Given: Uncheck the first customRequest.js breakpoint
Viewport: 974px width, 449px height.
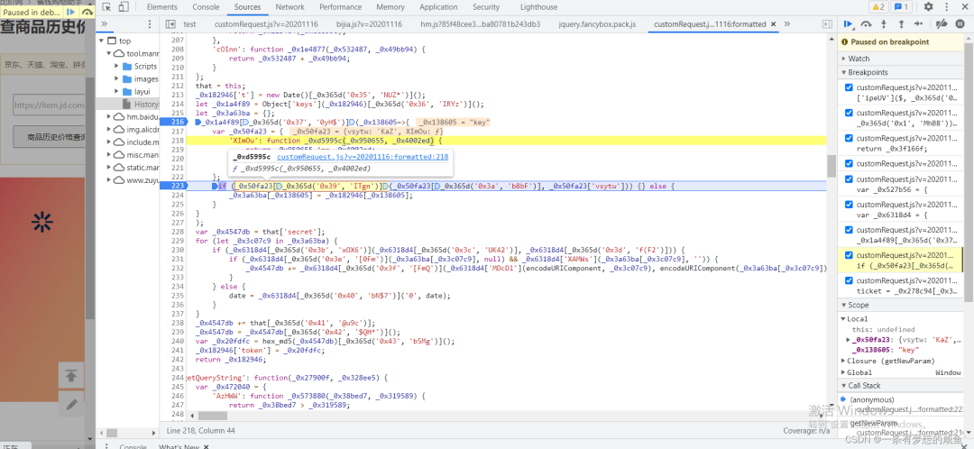Looking at the screenshot, I should [x=848, y=87].
